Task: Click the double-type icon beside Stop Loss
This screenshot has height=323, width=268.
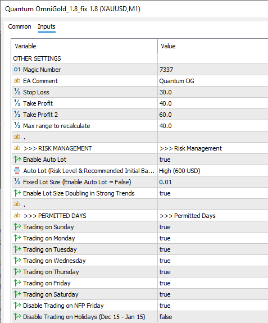Action: point(17,92)
